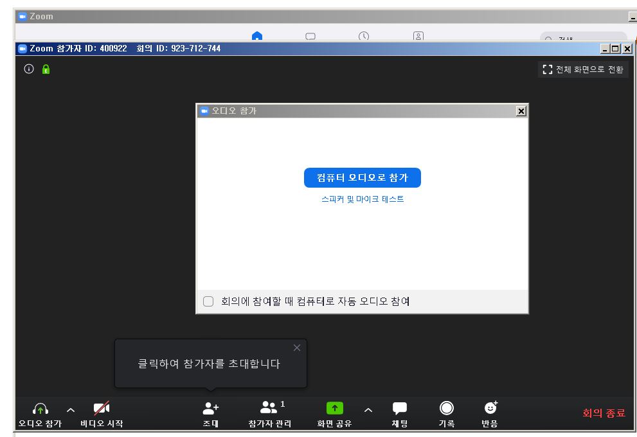The height and width of the screenshot is (437, 637).
Task: Open 참가자 관리 participants panel
Action: pyautogui.click(x=270, y=413)
